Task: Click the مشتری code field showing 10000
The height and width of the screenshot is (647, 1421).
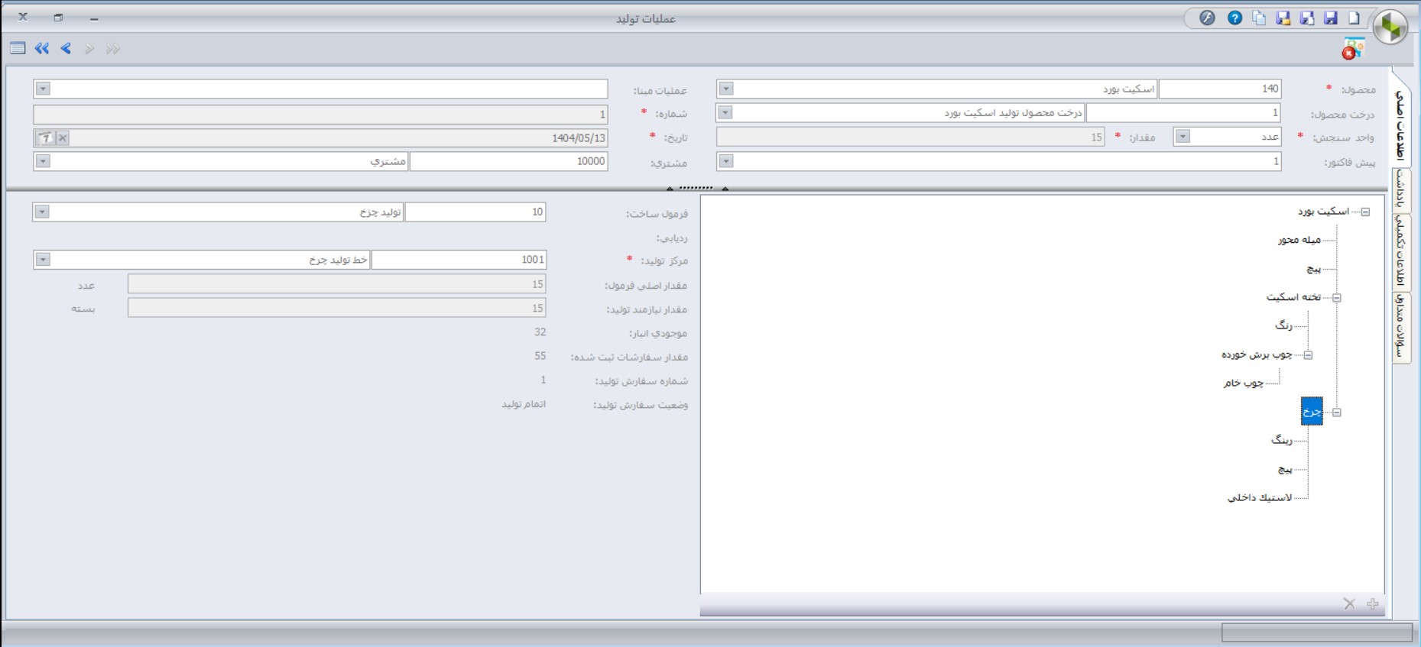Action: click(x=508, y=162)
